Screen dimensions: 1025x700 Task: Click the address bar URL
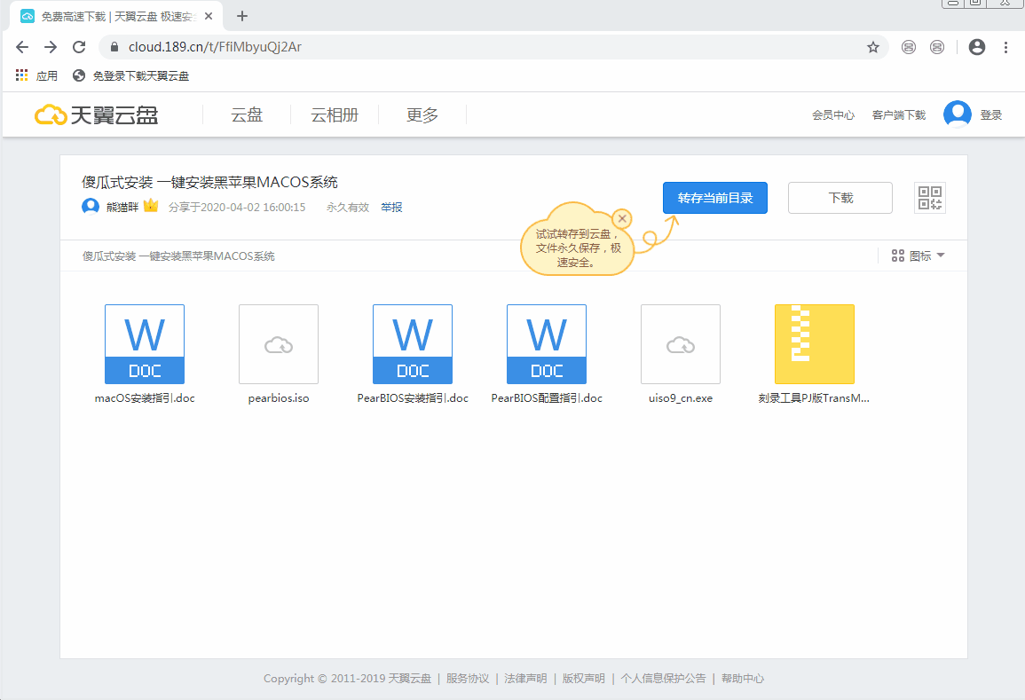(215, 47)
